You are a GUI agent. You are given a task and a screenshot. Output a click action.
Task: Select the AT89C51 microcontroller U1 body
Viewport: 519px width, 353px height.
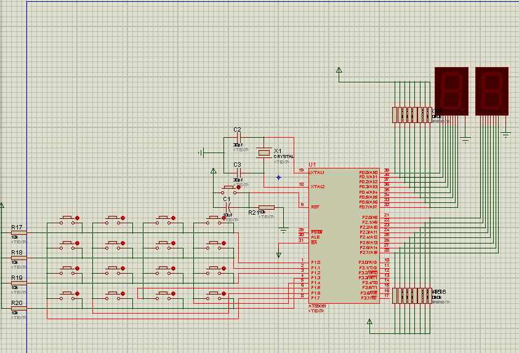pos(344,236)
